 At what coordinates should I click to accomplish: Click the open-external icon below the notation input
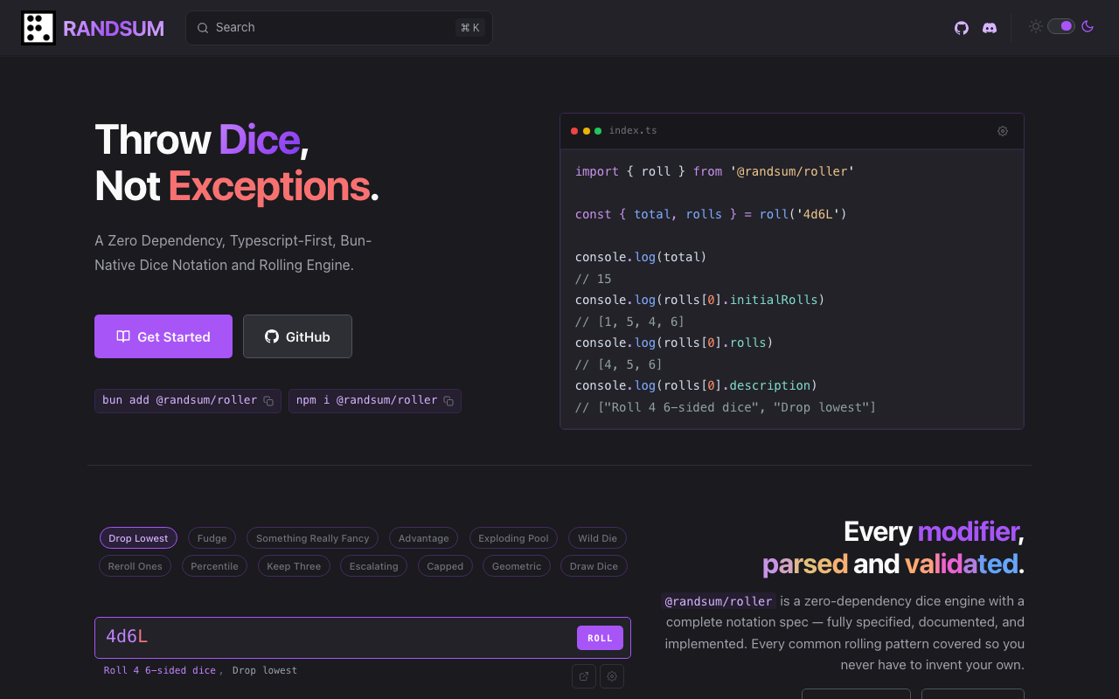click(584, 675)
